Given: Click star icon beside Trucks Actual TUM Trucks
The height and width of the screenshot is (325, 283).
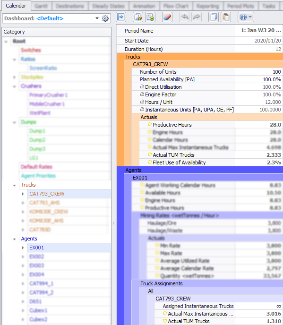Looking at the screenshot, I should point(150,154).
